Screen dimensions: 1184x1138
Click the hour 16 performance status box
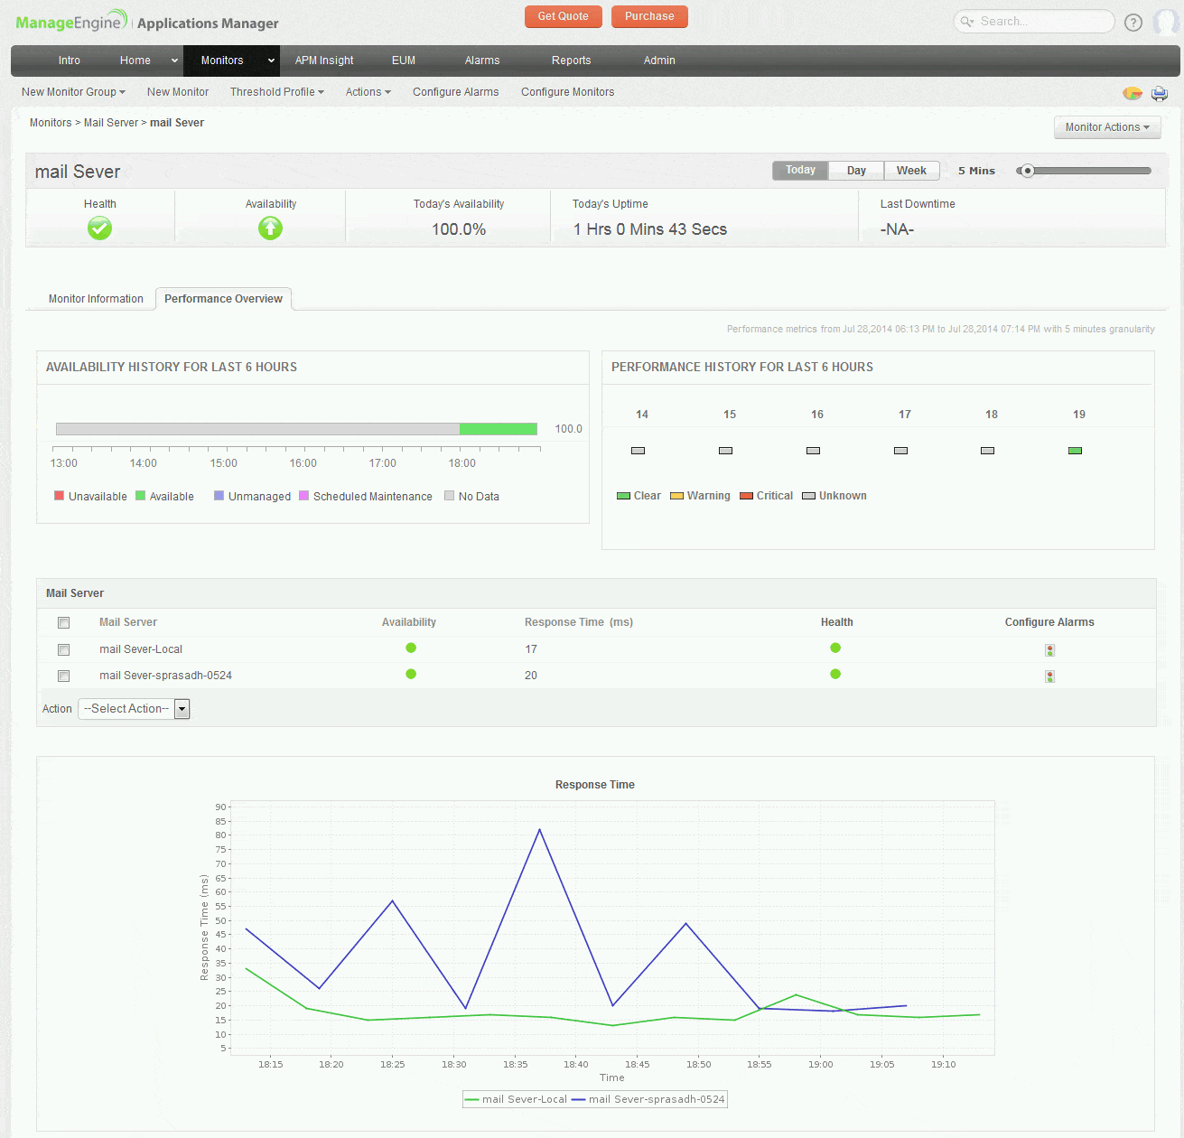point(813,450)
